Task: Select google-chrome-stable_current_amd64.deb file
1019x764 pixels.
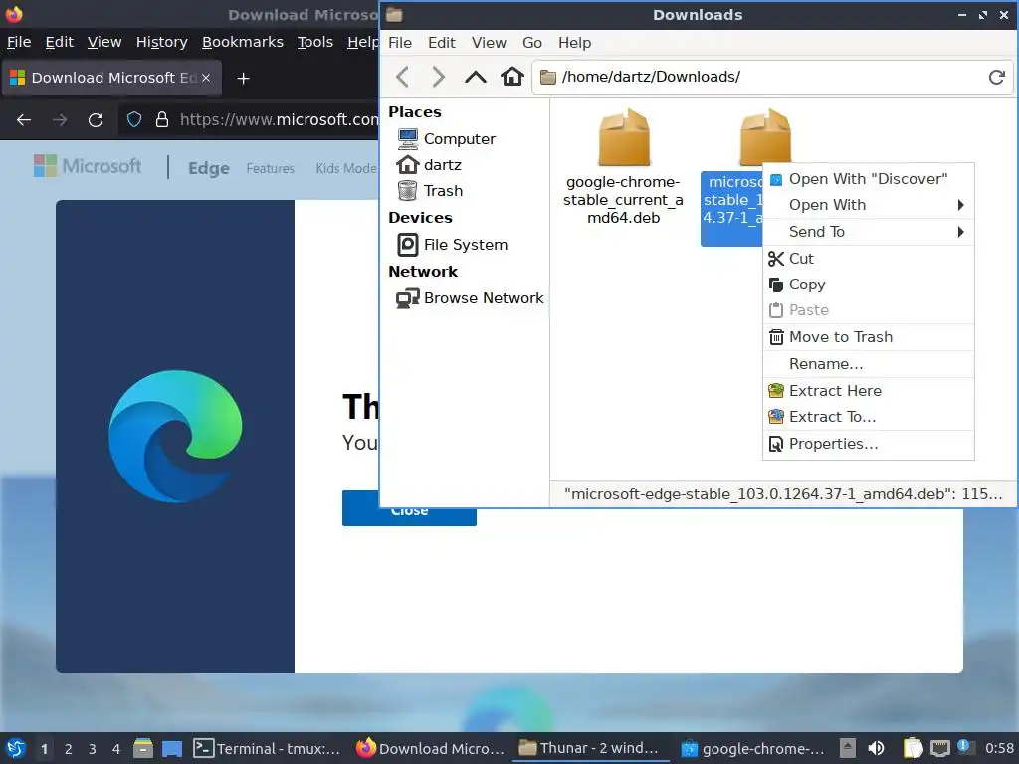Action: click(623, 167)
